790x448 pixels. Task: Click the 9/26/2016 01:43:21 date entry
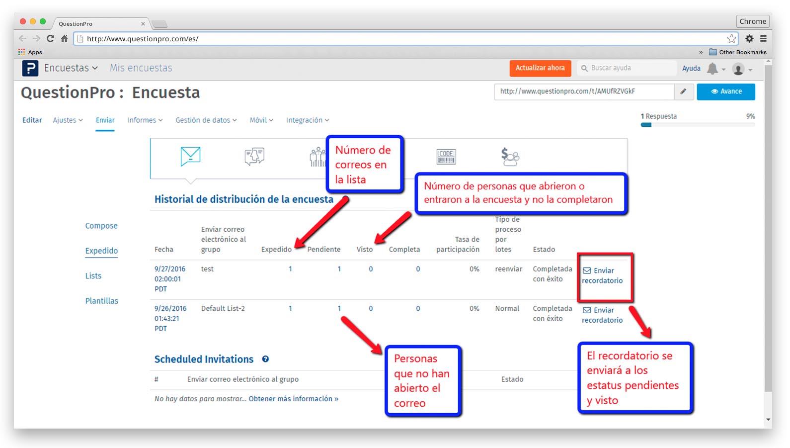tap(170, 319)
